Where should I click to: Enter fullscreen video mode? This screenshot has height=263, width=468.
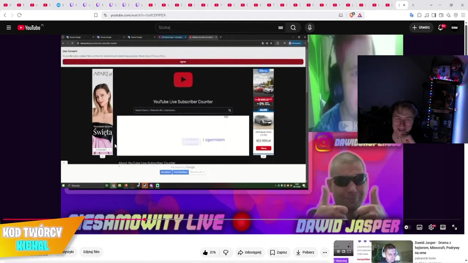(454, 227)
